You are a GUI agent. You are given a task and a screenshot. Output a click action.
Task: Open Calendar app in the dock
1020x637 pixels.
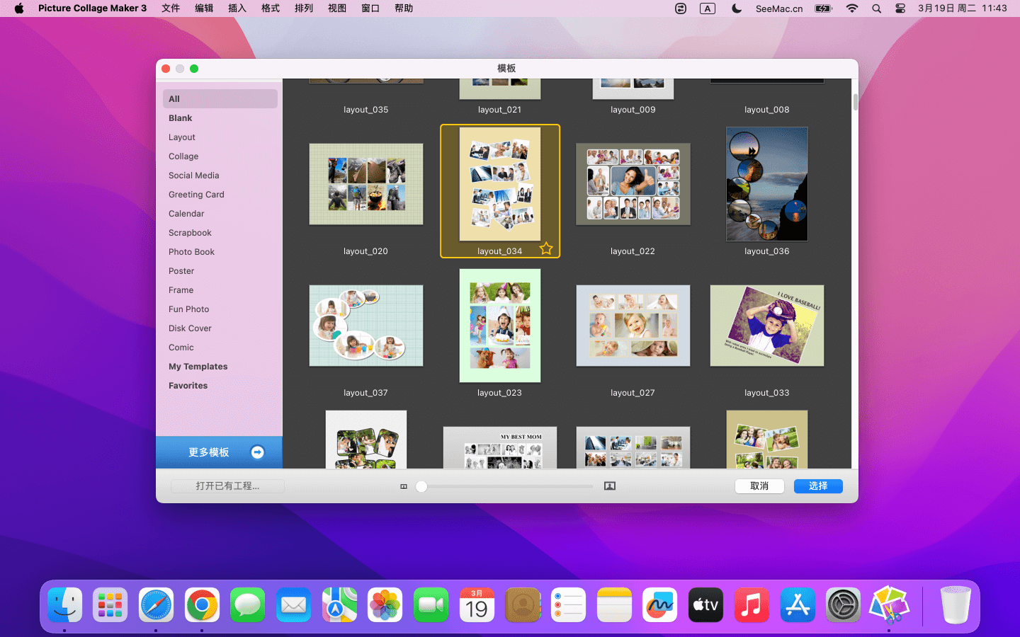tap(477, 605)
